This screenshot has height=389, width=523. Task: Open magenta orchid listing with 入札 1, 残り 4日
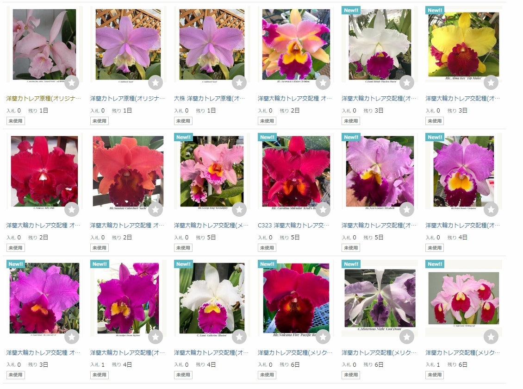coord(127,352)
